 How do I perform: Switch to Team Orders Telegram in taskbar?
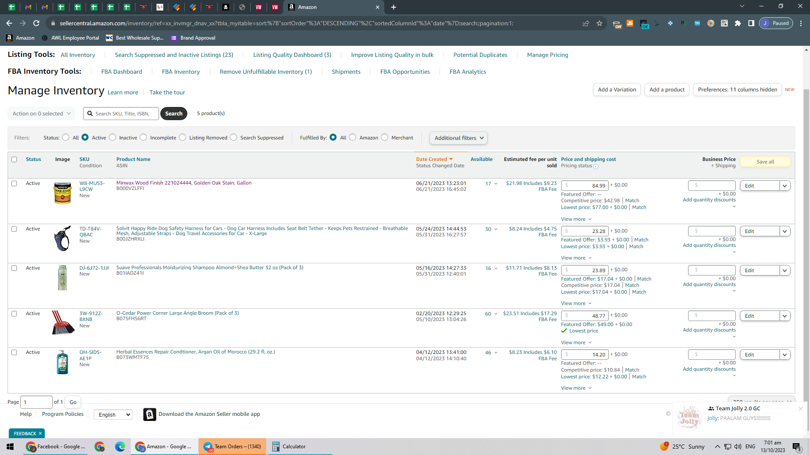(232, 447)
